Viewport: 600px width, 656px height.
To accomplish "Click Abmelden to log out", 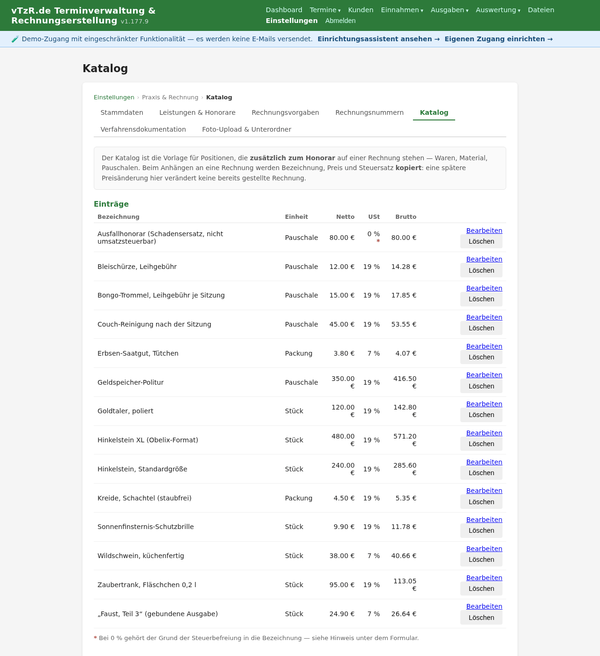I will tap(340, 21).
